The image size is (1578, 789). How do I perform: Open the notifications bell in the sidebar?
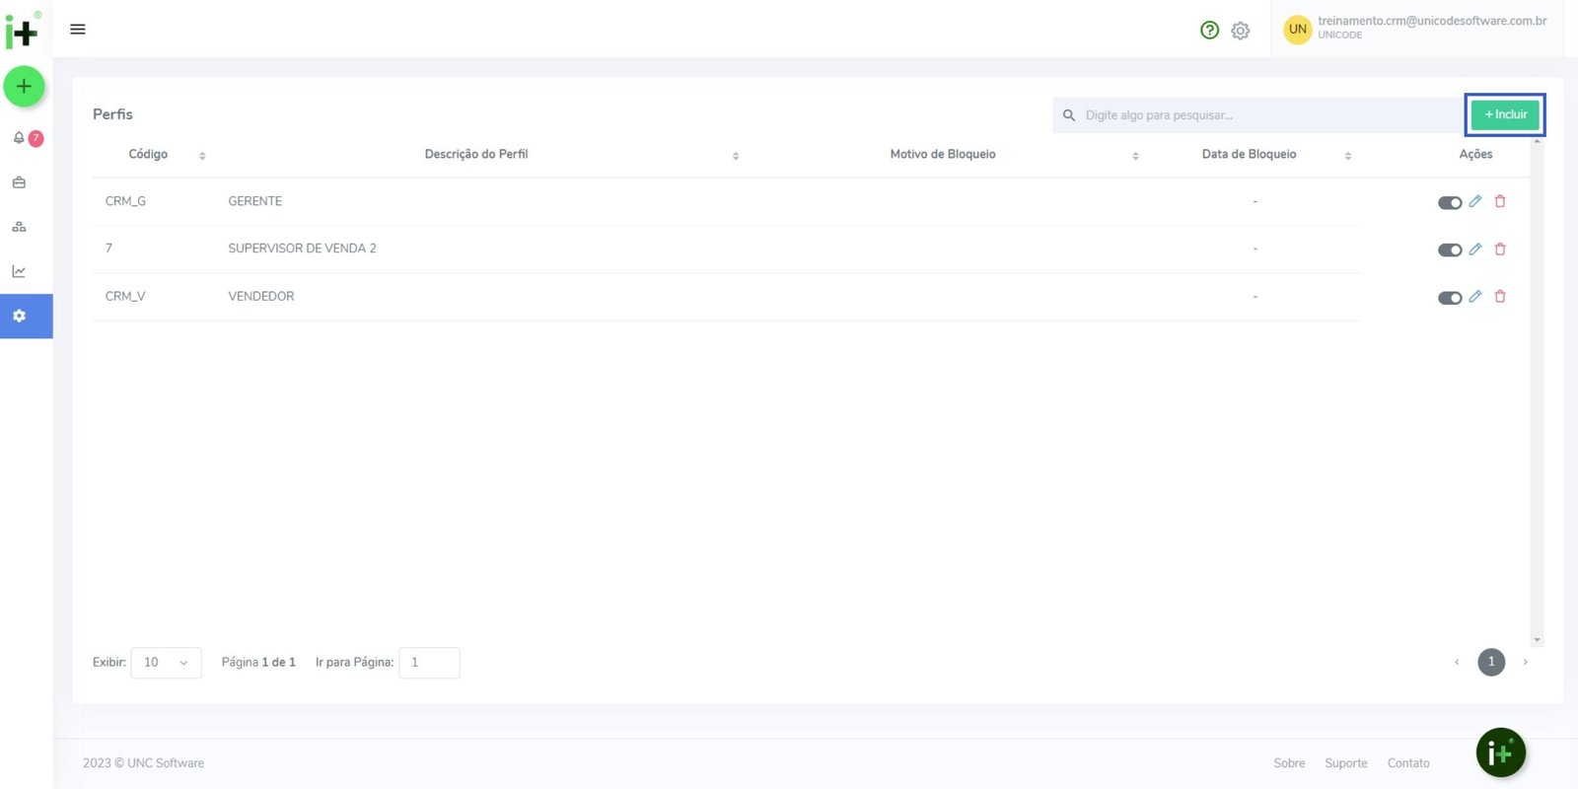click(19, 138)
